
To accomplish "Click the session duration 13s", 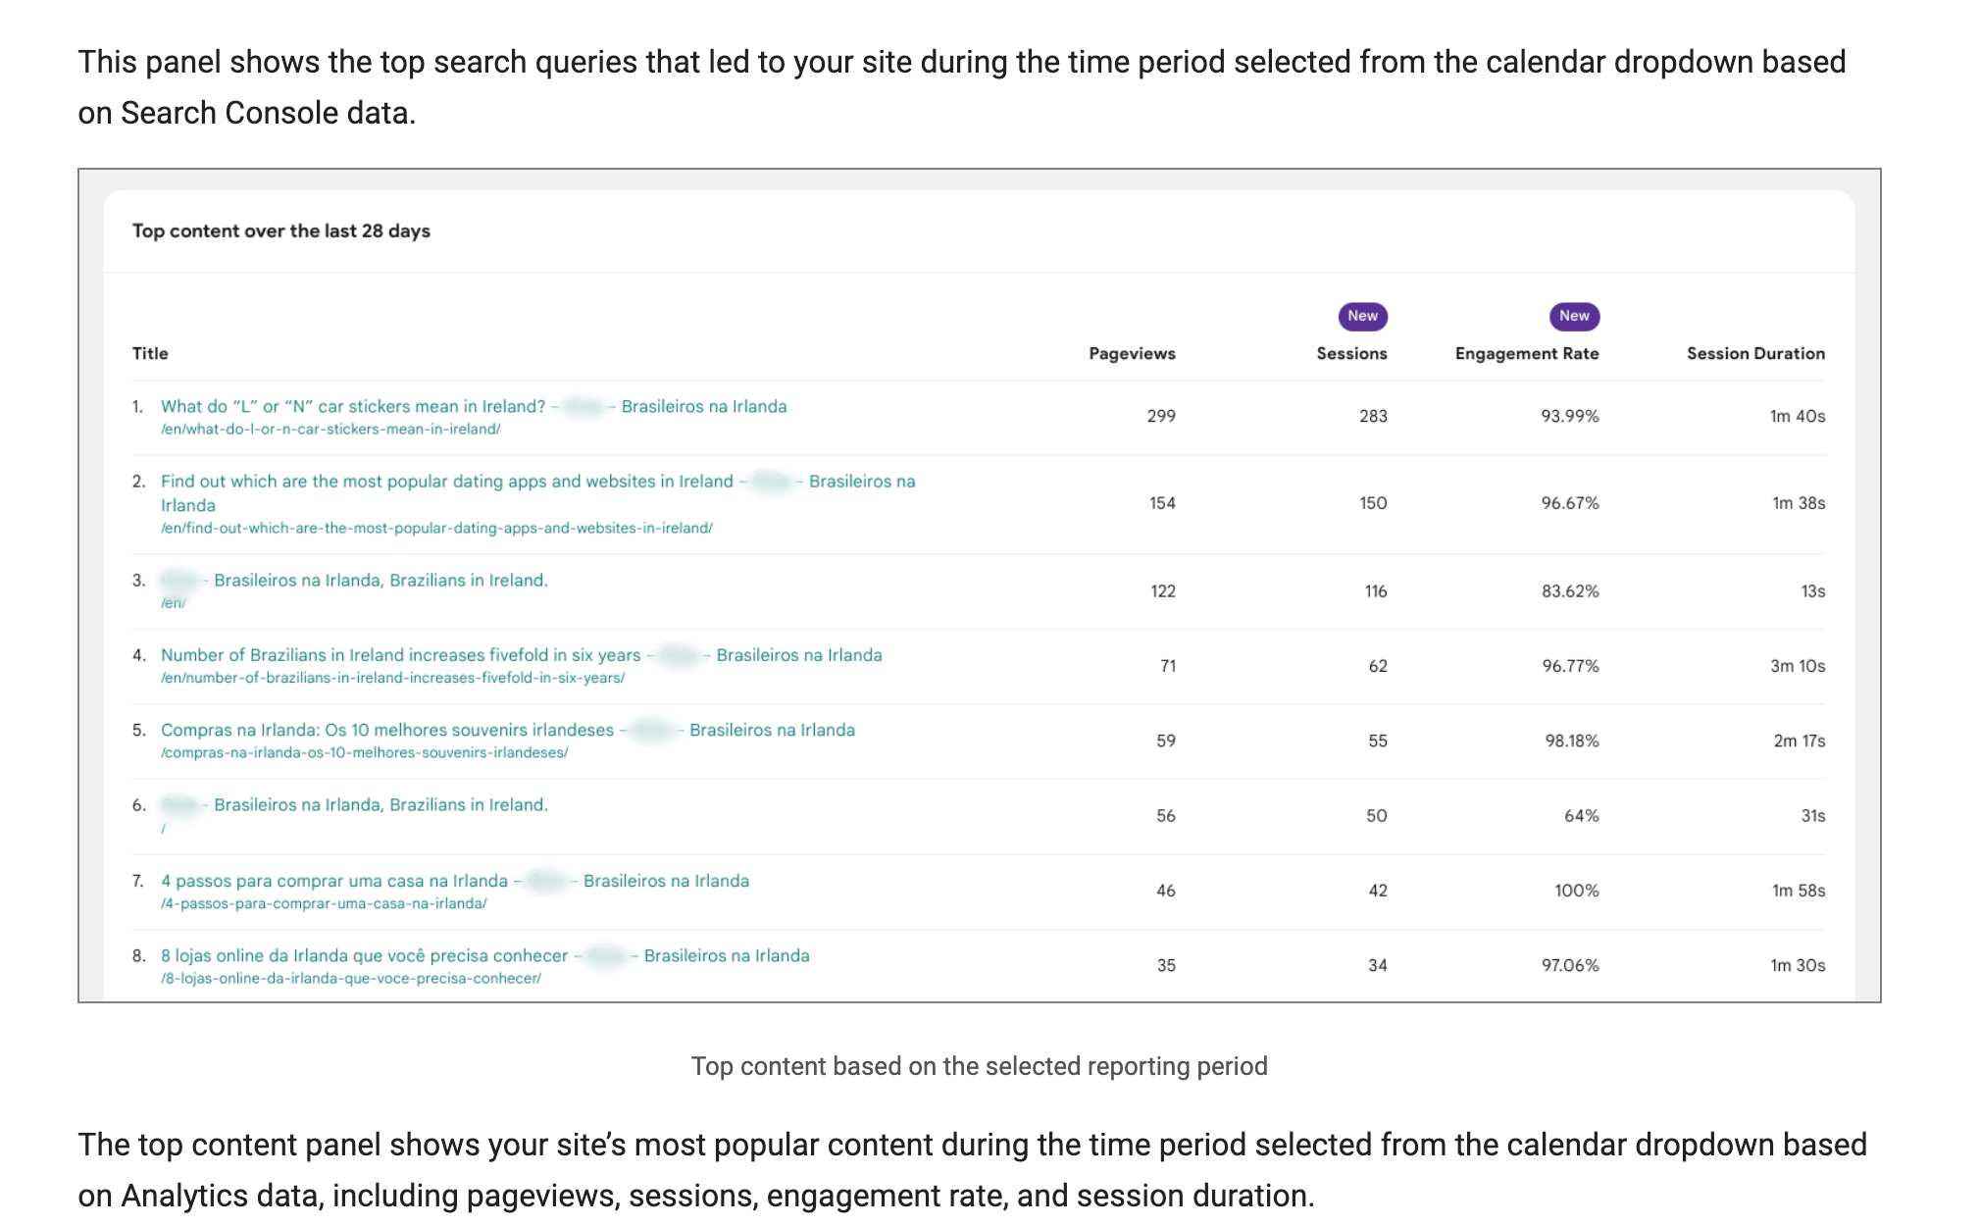I will click(x=1813, y=591).
